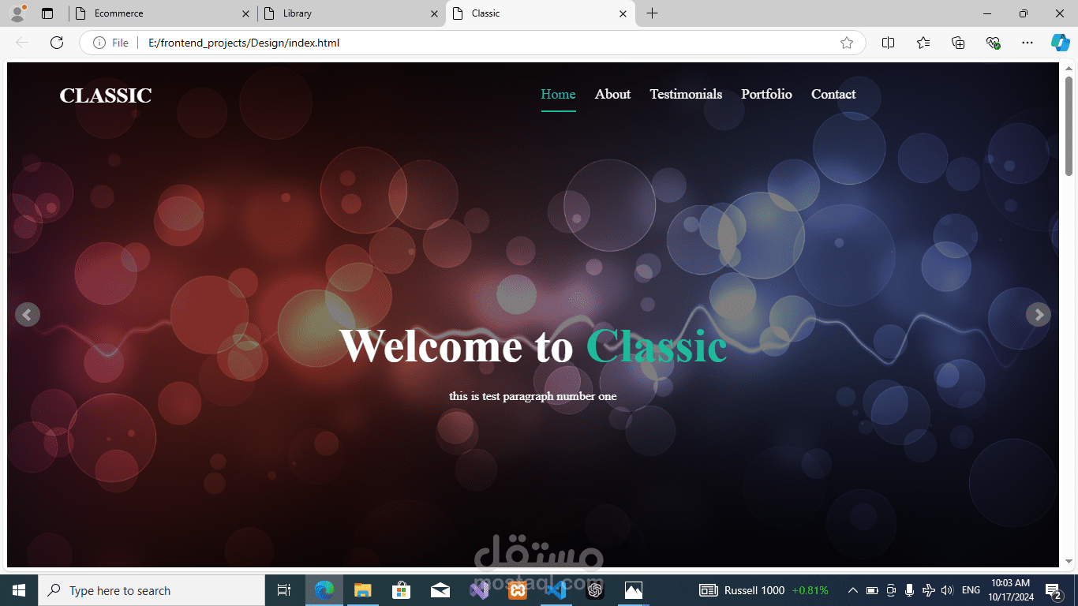Image resolution: width=1078 pixels, height=606 pixels.
Task: Show the previous slide with the left arrow
Action: click(x=28, y=315)
